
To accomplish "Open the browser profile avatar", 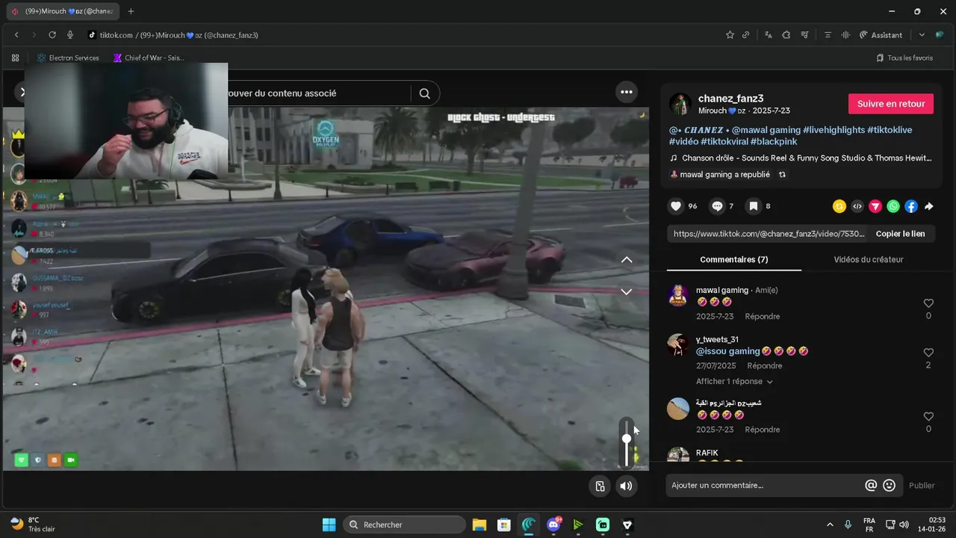I will pos(940,35).
